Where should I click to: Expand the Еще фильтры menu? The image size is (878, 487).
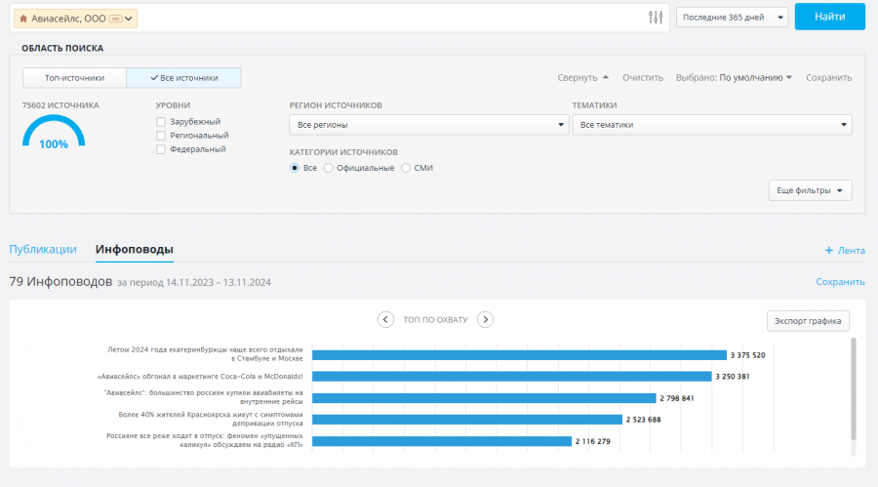tap(810, 190)
